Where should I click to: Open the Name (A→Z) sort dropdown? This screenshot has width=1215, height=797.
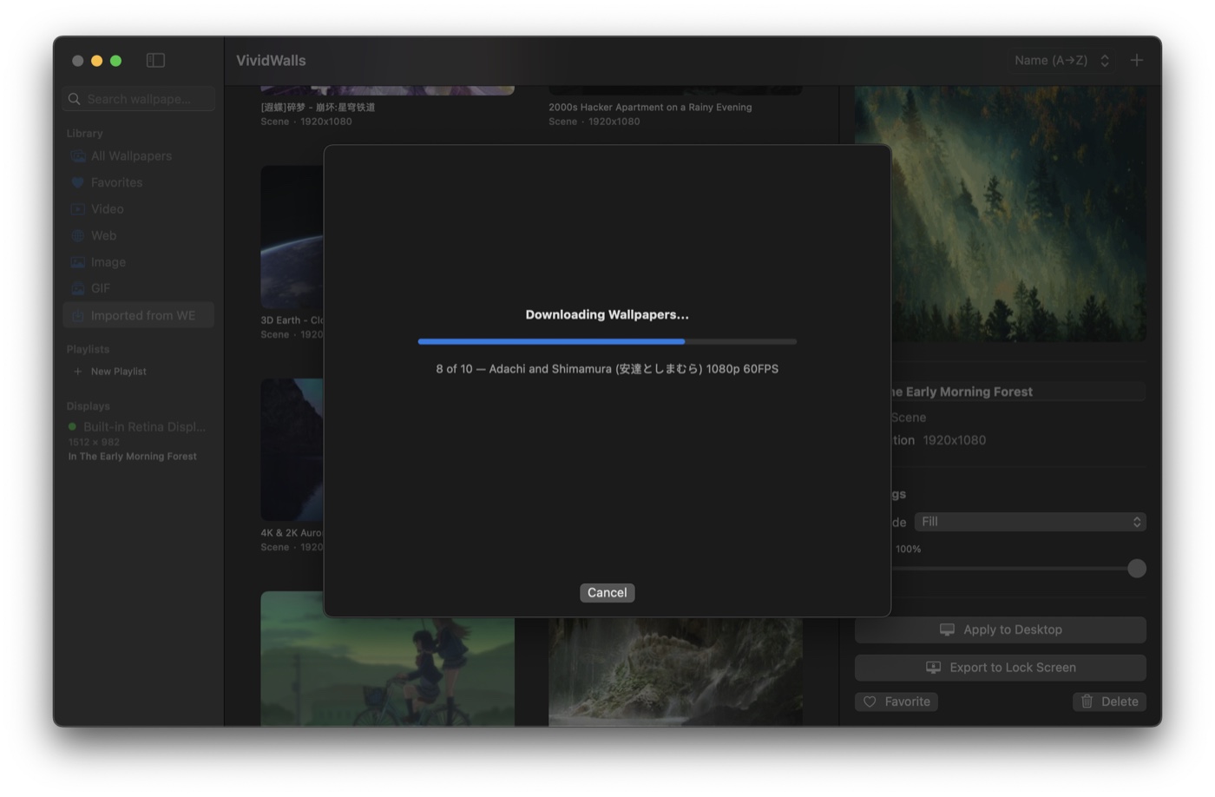click(x=1061, y=61)
